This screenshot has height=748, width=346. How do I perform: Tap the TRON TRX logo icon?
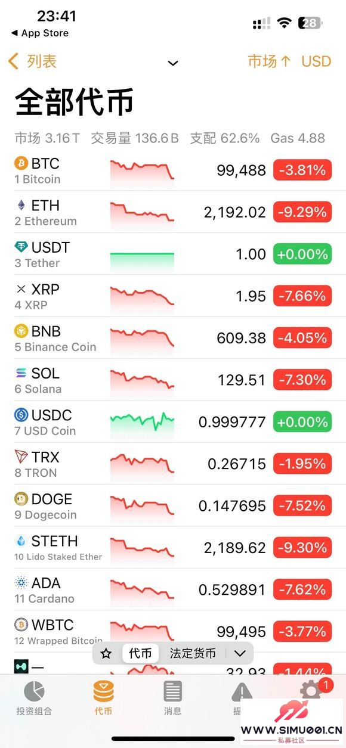pyautogui.click(x=21, y=457)
